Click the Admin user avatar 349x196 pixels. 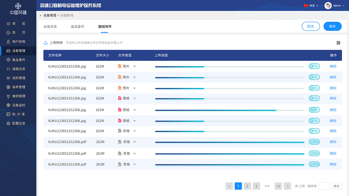coord(328,5)
